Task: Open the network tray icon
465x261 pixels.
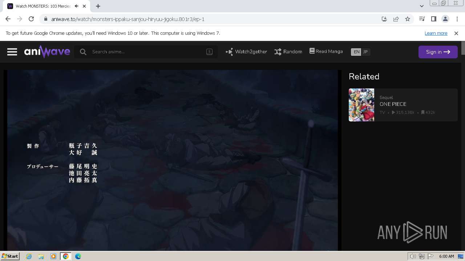Action: [x=422, y=256]
